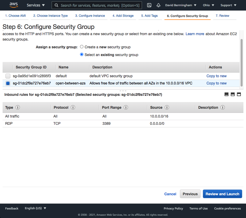Open AWS CloudShell terminal icon
The image size is (246, 218).
(149, 5)
